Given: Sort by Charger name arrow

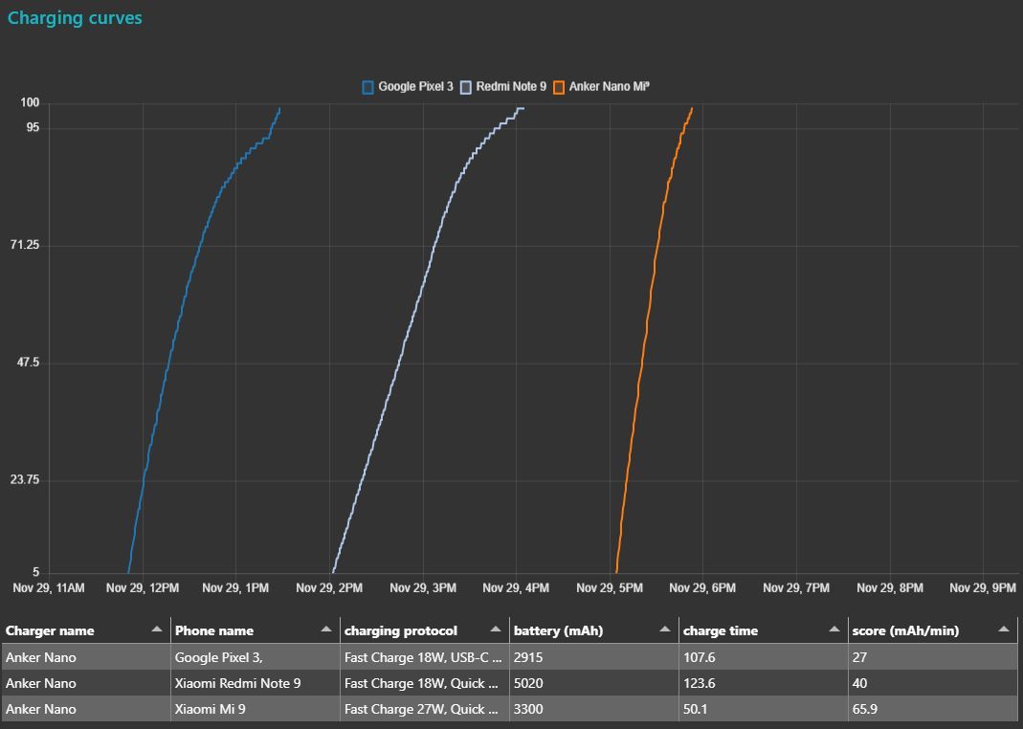Looking at the screenshot, I should click(157, 630).
